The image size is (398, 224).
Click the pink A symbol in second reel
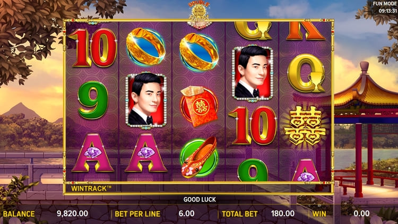coord(146,153)
